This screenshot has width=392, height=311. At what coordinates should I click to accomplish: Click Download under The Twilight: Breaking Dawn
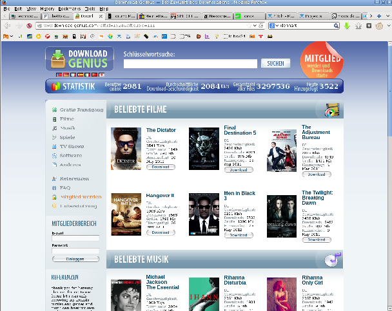[x=317, y=240]
